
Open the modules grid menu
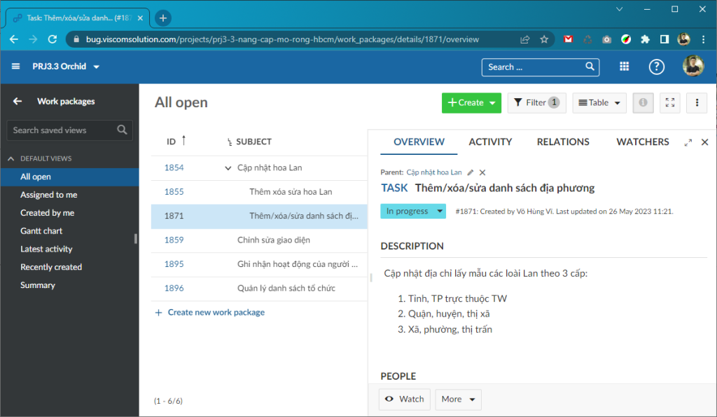(624, 67)
